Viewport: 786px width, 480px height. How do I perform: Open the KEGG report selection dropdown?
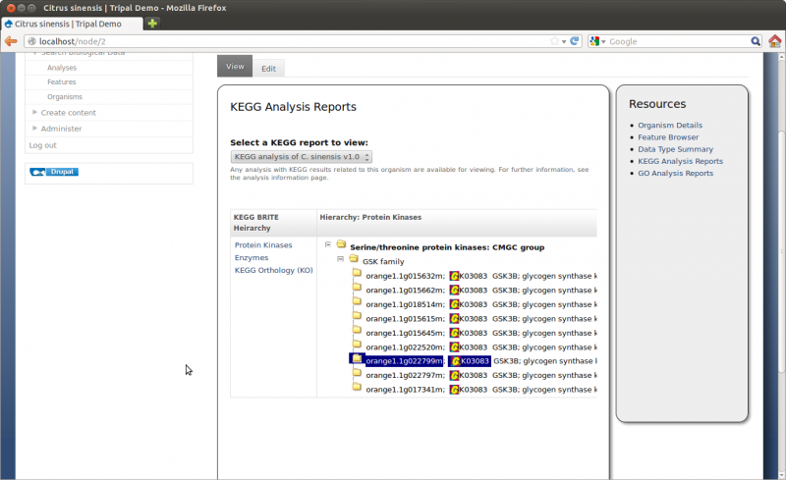[x=302, y=157]
